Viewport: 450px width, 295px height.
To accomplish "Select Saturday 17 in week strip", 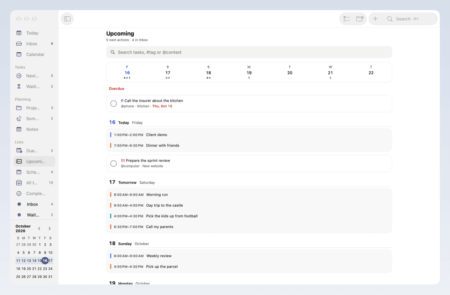I will tap(168, 72).
